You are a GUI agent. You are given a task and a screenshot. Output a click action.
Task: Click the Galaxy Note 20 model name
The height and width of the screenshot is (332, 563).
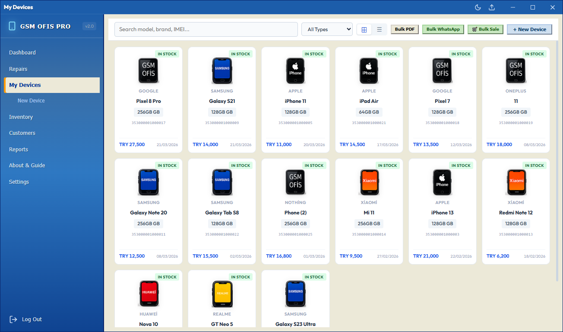pyautogui.click(x=149, y=213)
